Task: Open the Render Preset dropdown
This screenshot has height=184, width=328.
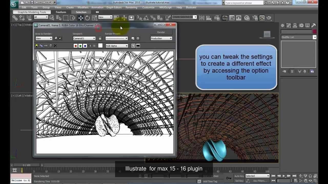Action: (x=116, y=38)
